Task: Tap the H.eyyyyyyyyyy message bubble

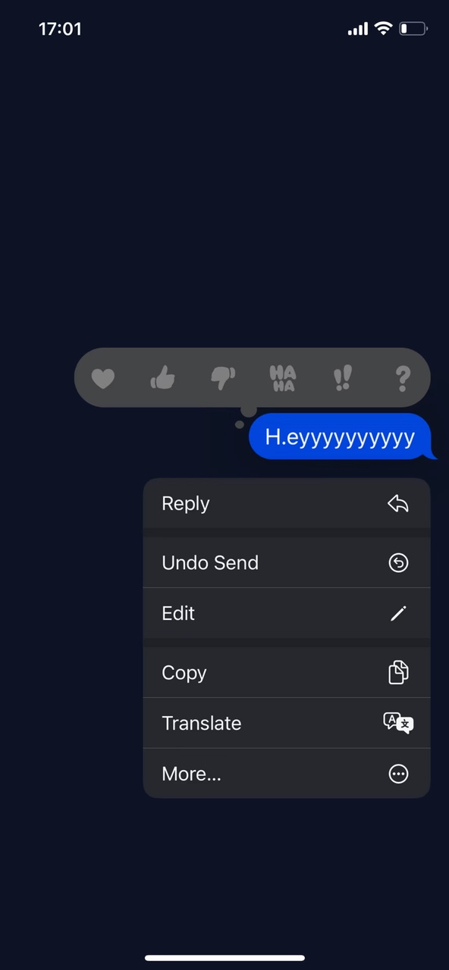Action: click(342, 437)
